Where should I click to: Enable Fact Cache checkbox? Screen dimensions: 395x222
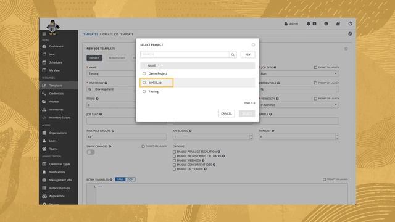[174, 169]
